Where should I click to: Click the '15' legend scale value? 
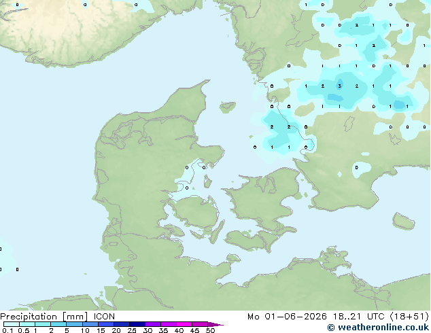point(101,330)
